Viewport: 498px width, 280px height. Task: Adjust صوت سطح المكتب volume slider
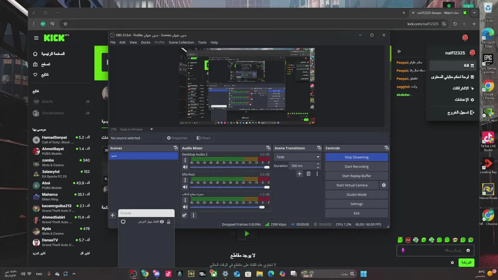pos(230,207)
